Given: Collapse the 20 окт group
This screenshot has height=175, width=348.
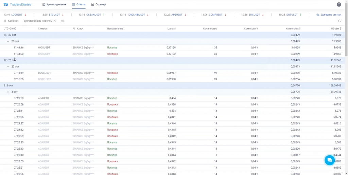Looking at the screenshot, I should 8,66.
